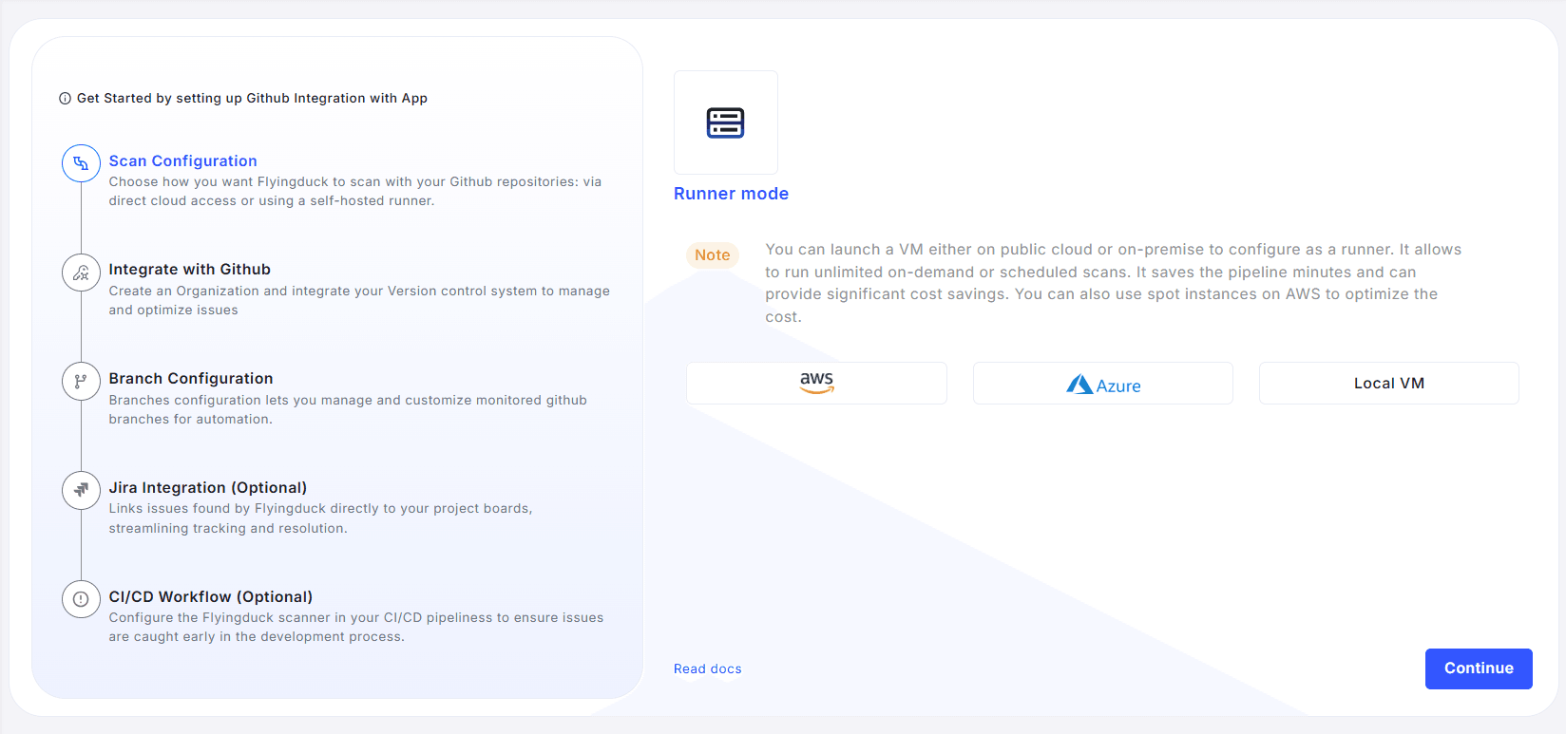Click the Jira Integration step icon
This screenshot has height=734, width=1566.
click(81, 490)
